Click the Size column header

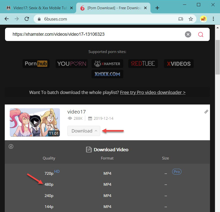pyautogui.click(x=165, y=158)
